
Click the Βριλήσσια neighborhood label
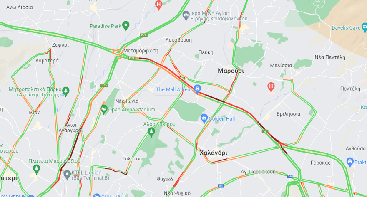[288, 114]
